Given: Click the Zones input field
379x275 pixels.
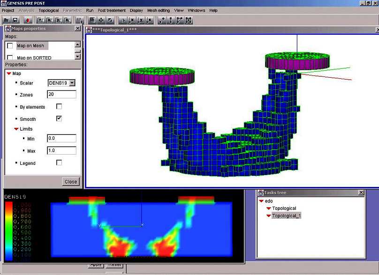Looking at the screenshot, I should click(x=61, y=95).
